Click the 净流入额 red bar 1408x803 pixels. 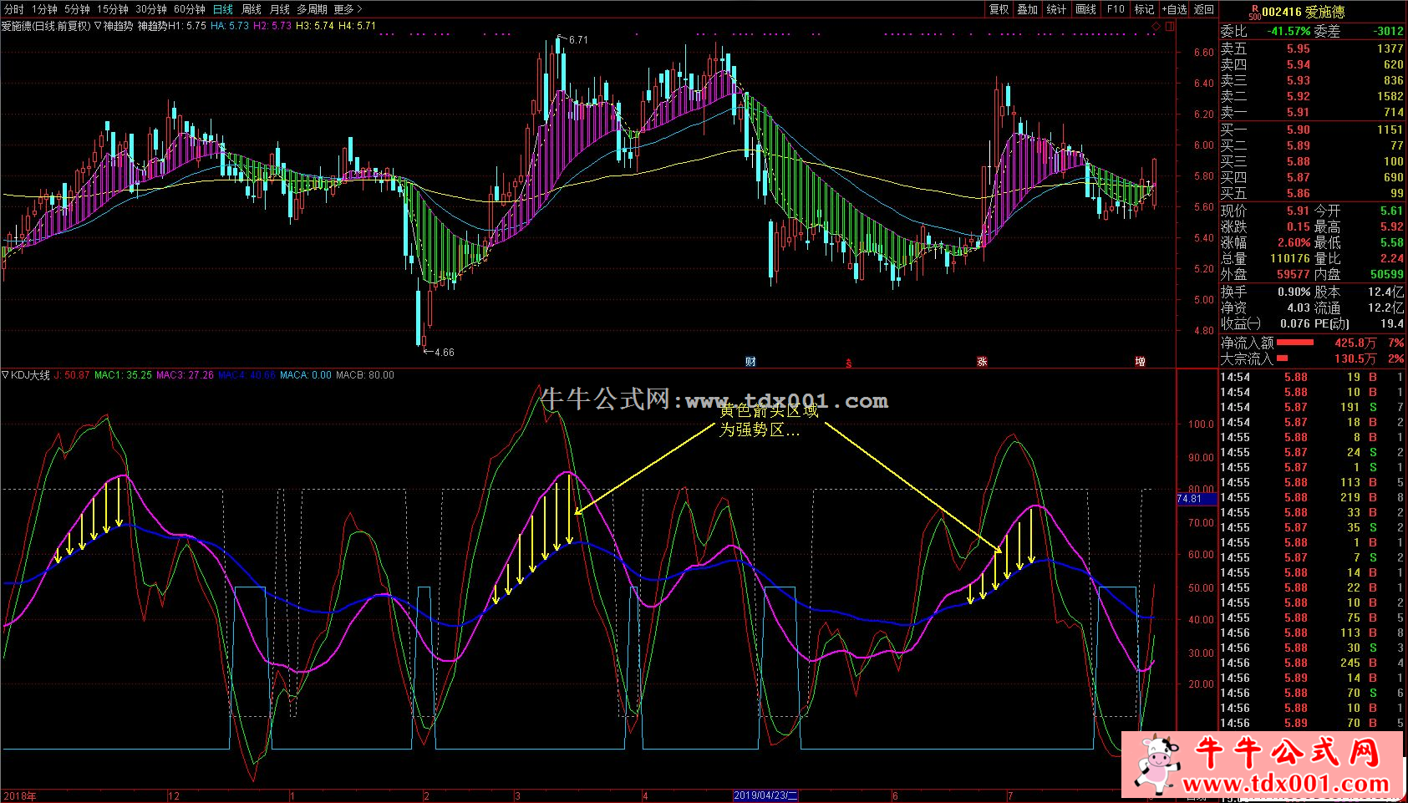(1295, 343)
